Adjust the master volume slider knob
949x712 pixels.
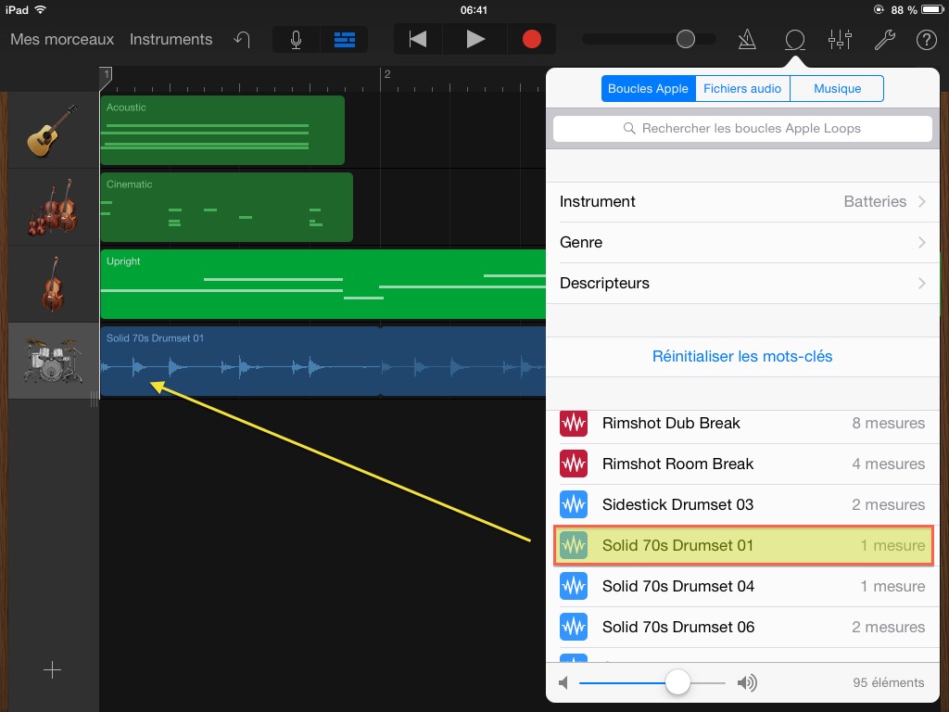[x=685, y=39]
